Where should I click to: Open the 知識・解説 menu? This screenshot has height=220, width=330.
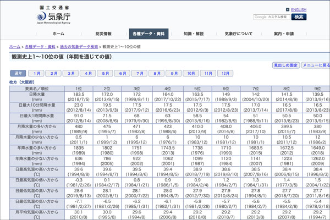(193, 34)
